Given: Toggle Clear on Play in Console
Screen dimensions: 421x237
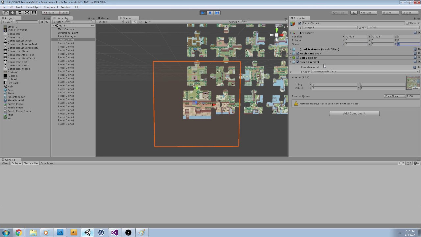Looking at the screenshot, I should pyautogui.click(x=31, y=163).
